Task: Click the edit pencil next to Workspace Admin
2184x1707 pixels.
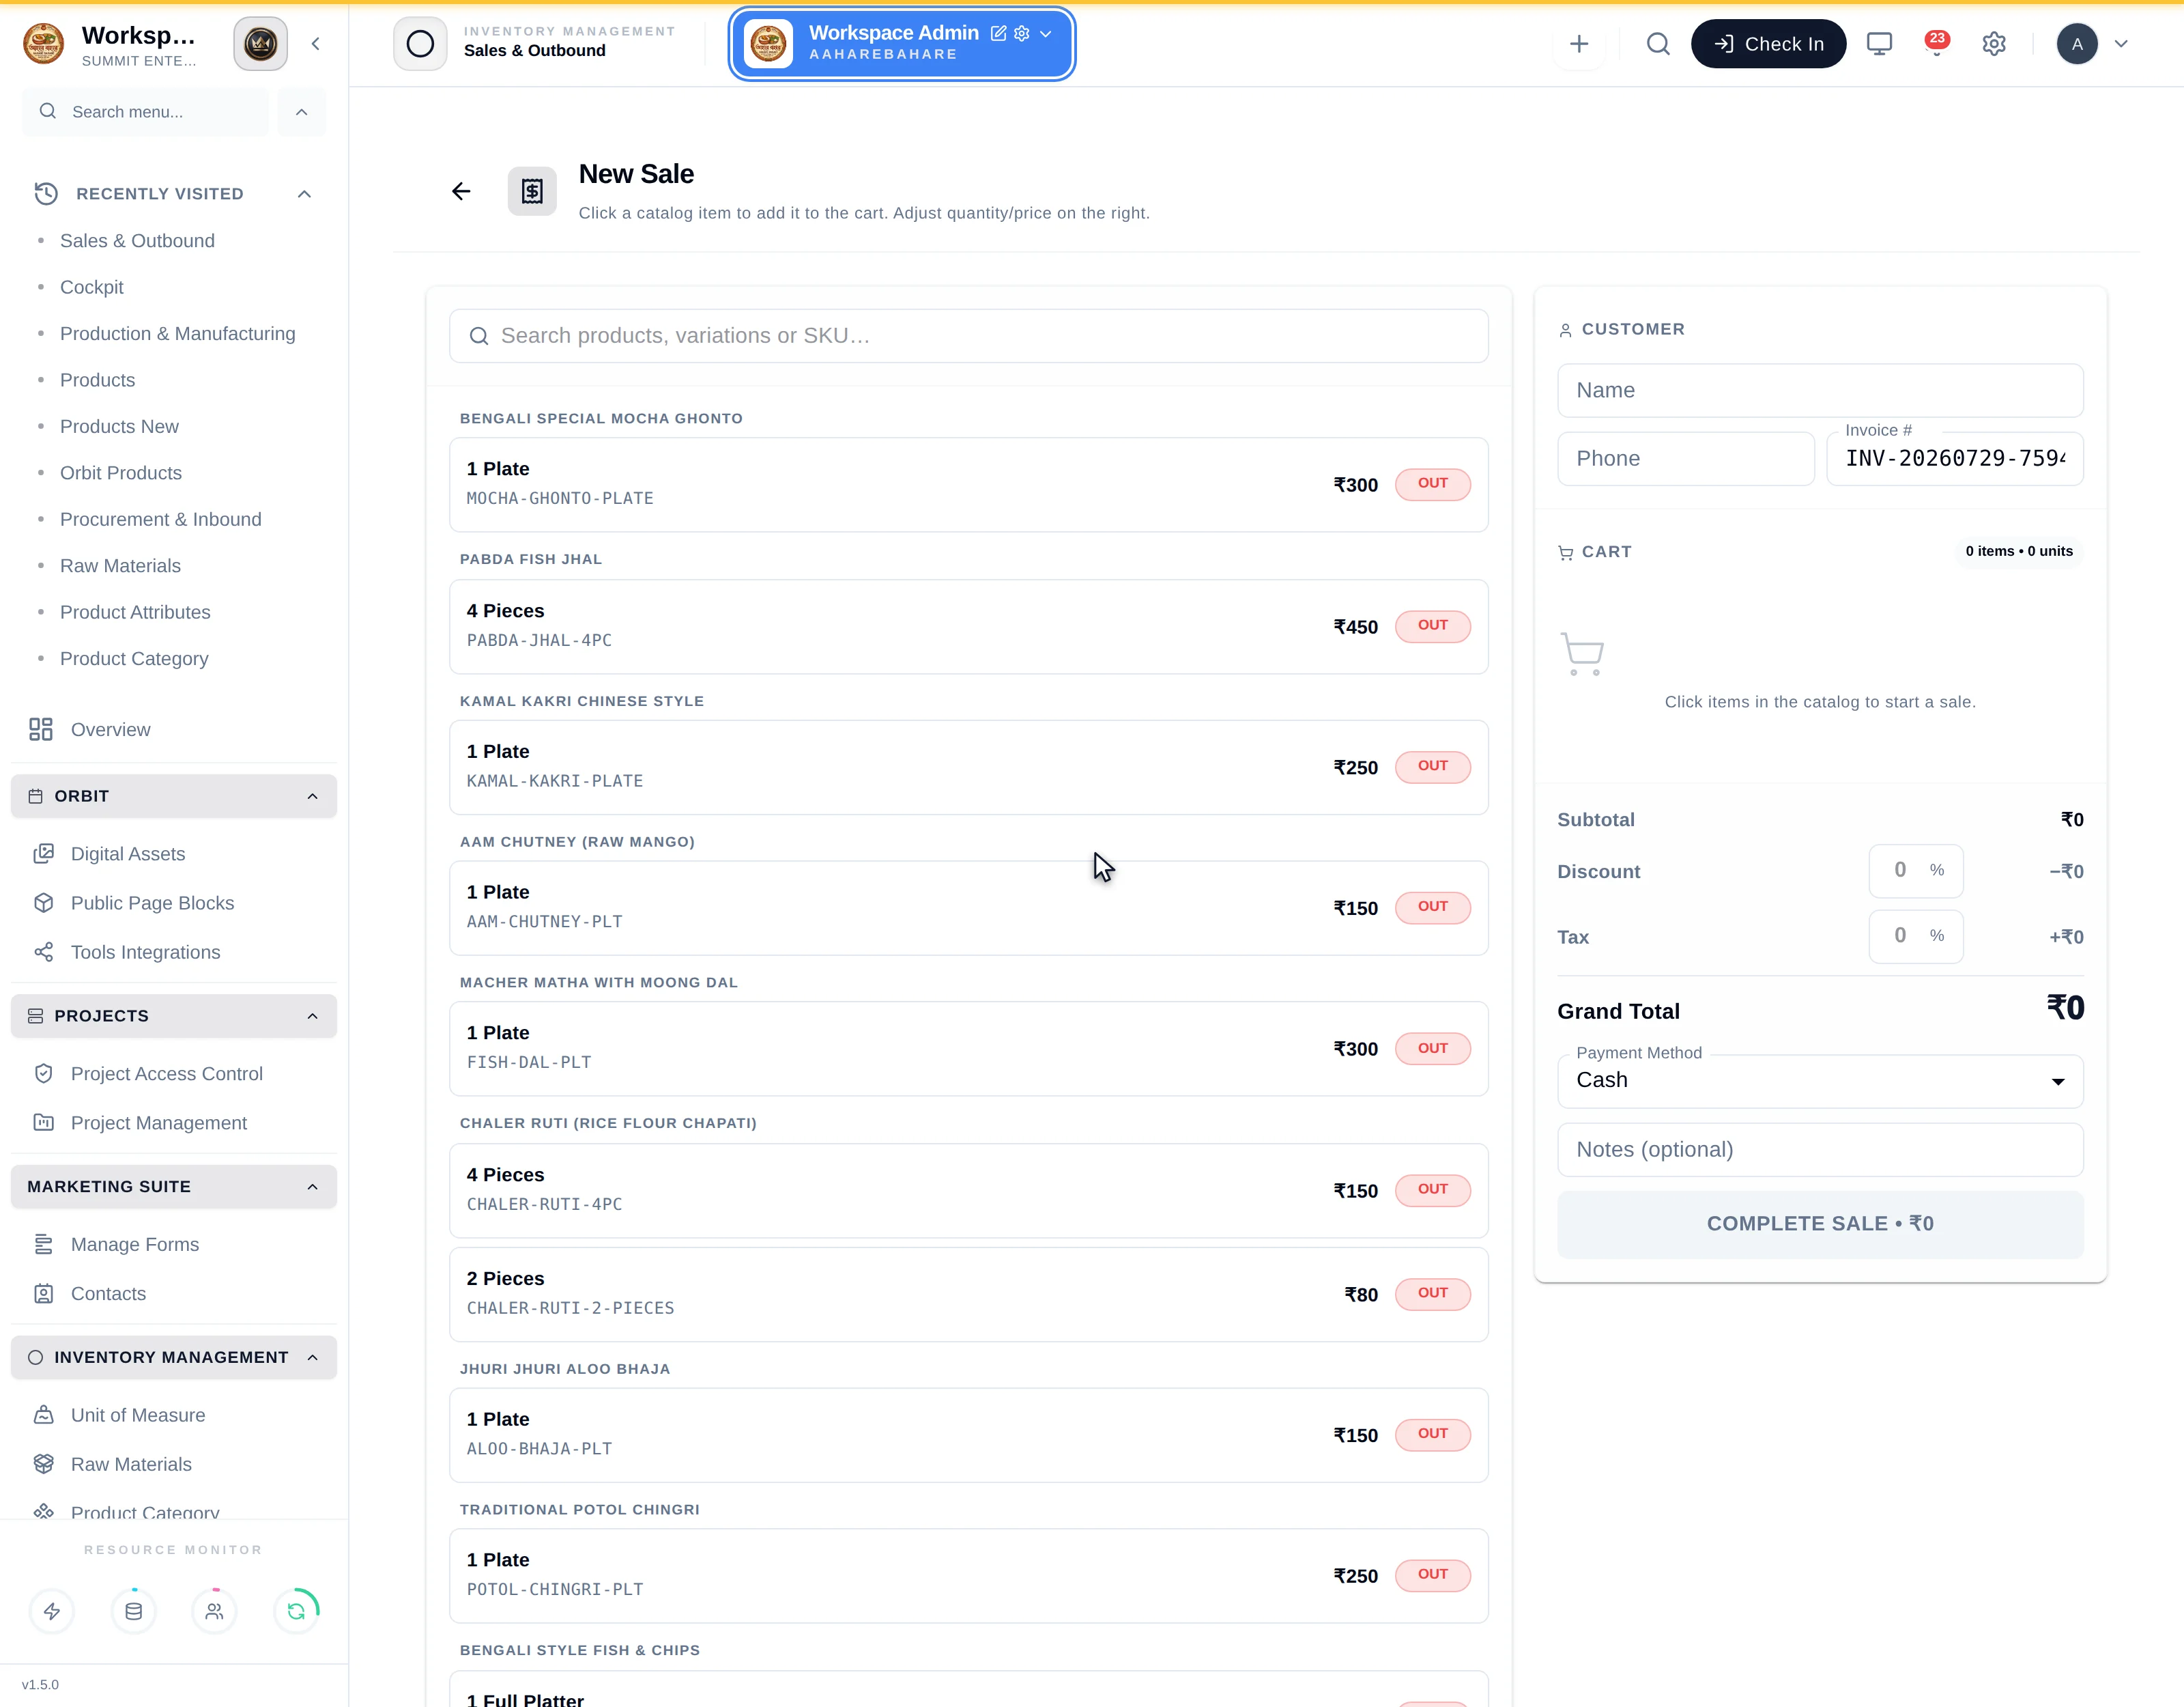Action: (998, 33)
